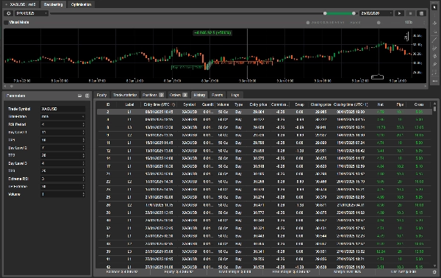Adjust TP1 value stepper arrows
This screenshot has height=278, width=441.
tap(83, 140)
